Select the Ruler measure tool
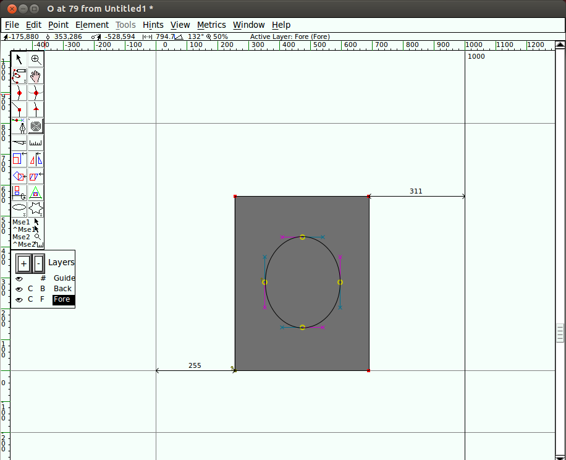This screenshot has width=566, height=460. point(36,143)
